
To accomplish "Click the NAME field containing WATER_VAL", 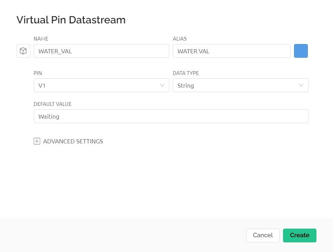I will [x=101, y=51].
